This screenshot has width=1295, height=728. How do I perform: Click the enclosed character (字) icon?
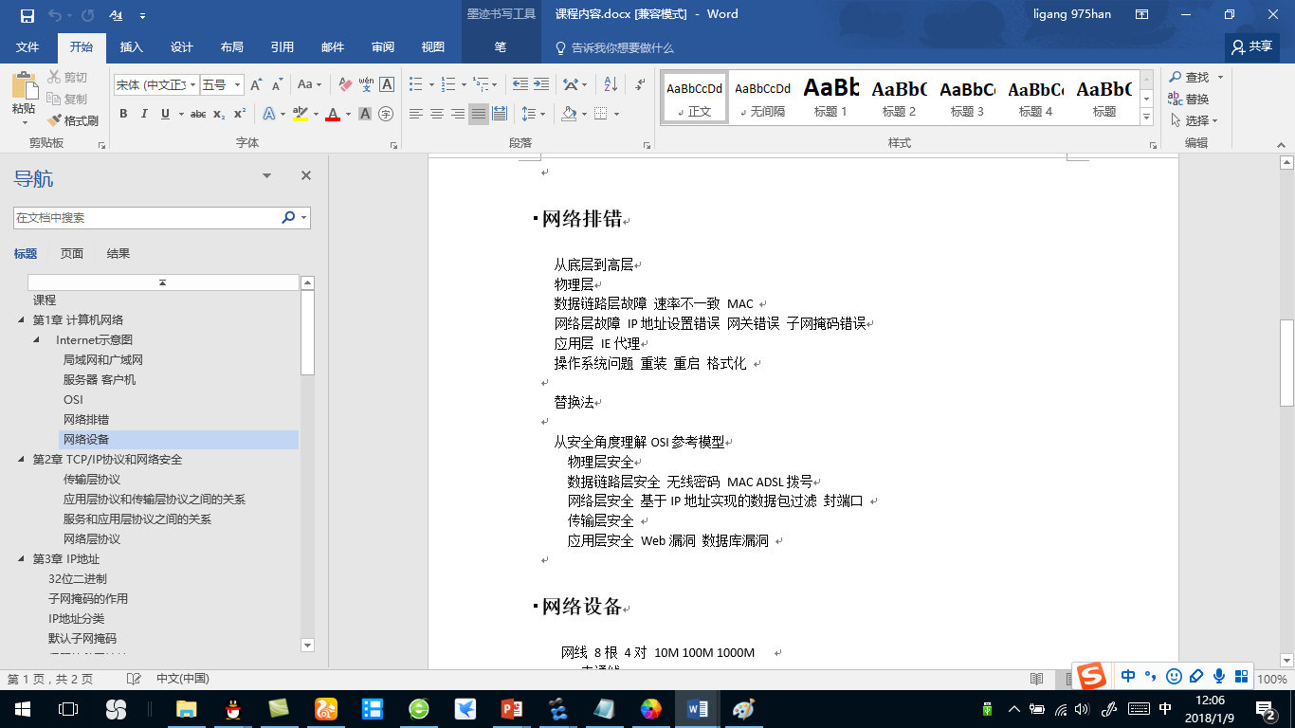point(386,114)
